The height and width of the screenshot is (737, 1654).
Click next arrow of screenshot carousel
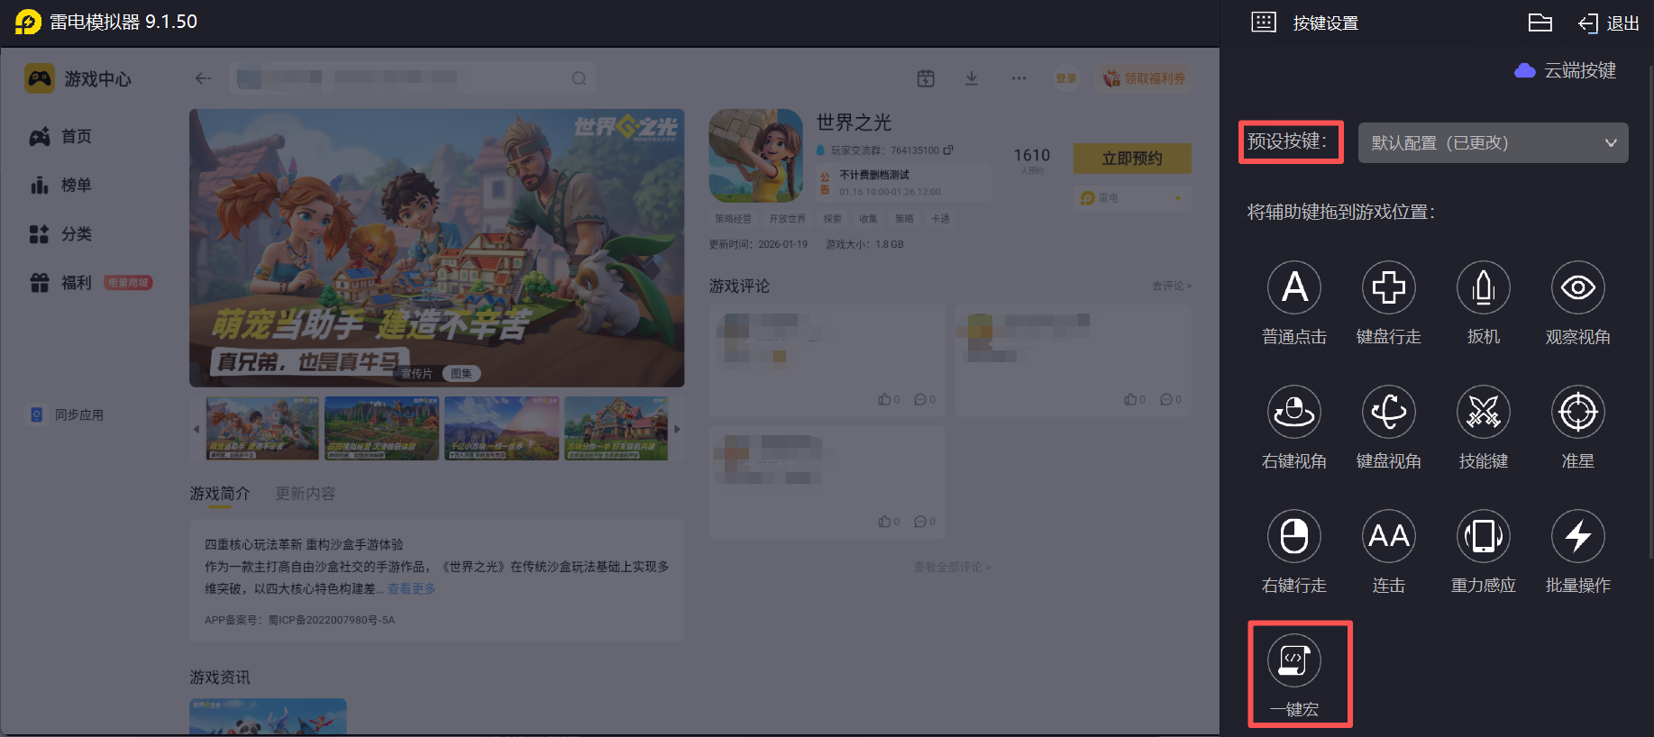point(677,429)
